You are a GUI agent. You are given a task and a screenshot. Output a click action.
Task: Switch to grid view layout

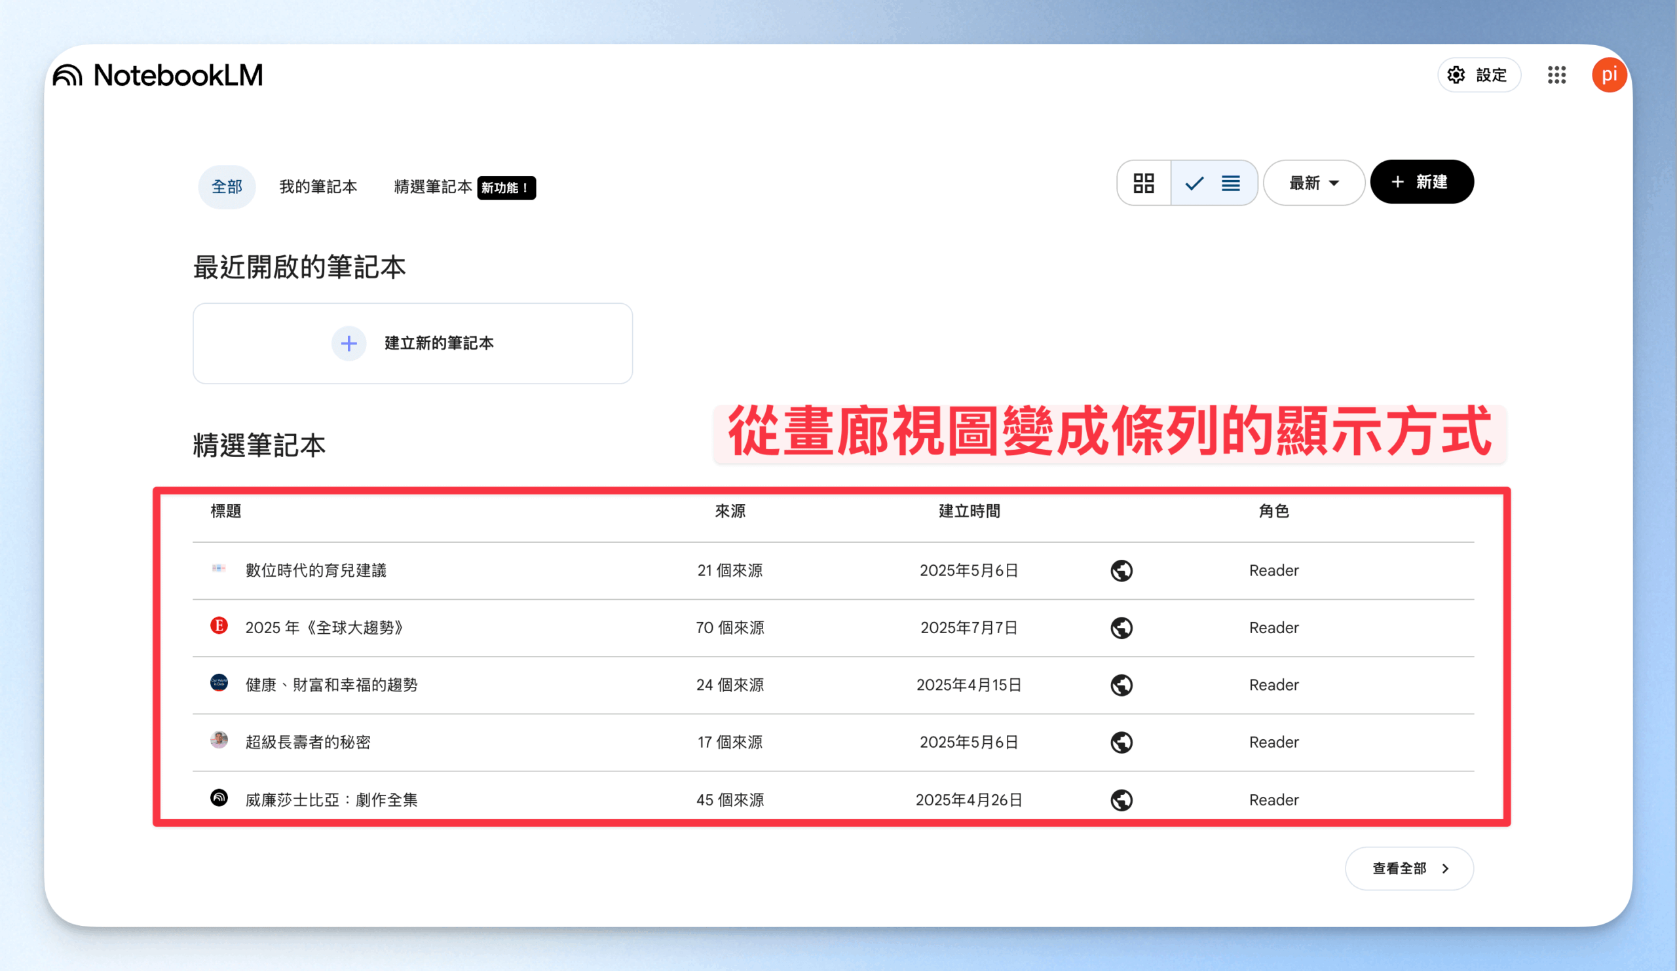[x=1144, y=183]
